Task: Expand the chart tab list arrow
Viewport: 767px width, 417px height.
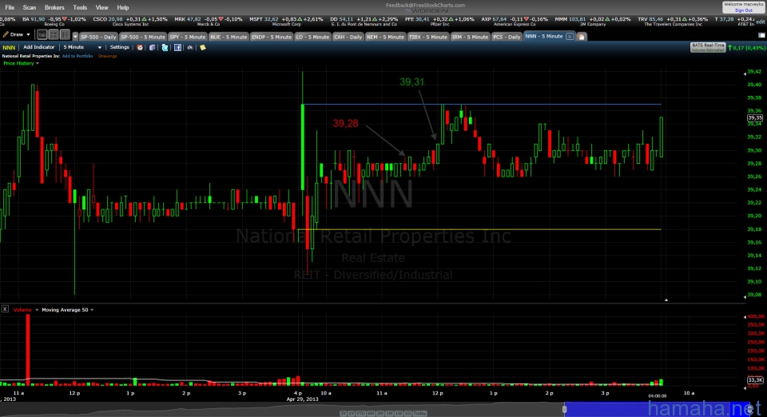Action: 75,37
